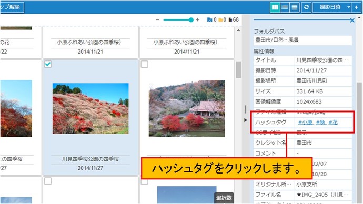Image resolution: width=363 pixels, height=204 pixels.
Task: Switch to compact lines list view
Action: tap(295, 7)
